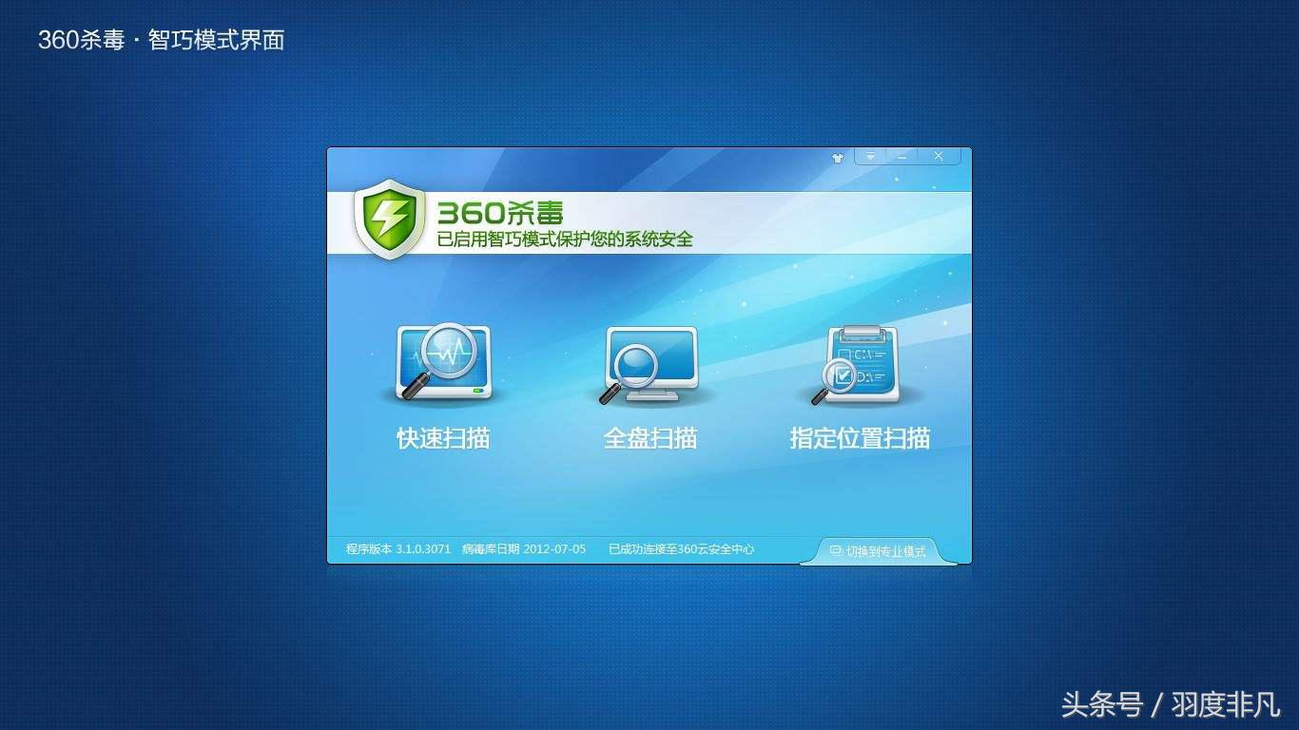1299x730 pixels.
Task: Open the main menu dropdown arrow in titlebar
Action: coord(870,156)
